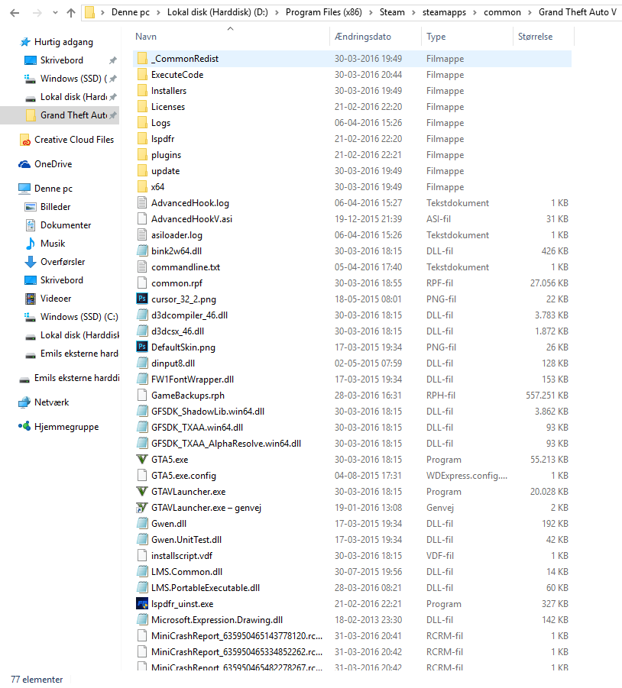
Task: Expand chevron after Steam in path
Action: [413, 12]
